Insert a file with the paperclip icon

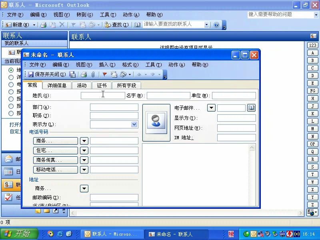[93, 74]
